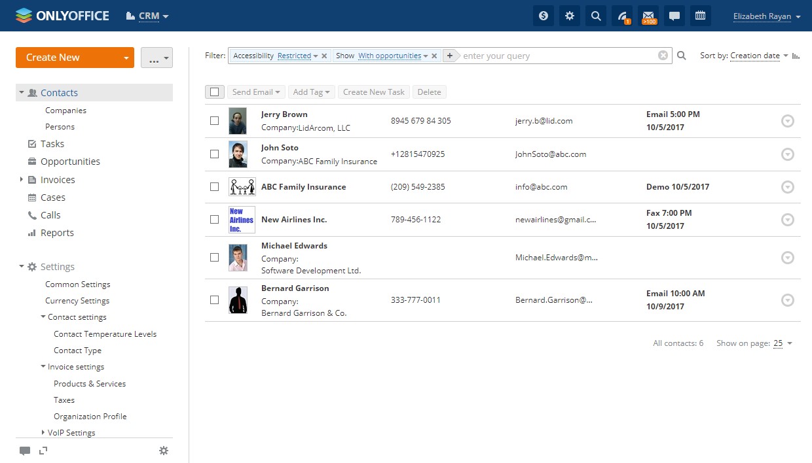
Task: Remove the Accessibility Restricted filter
Action: pyautogui.click(x=324, y=56)
